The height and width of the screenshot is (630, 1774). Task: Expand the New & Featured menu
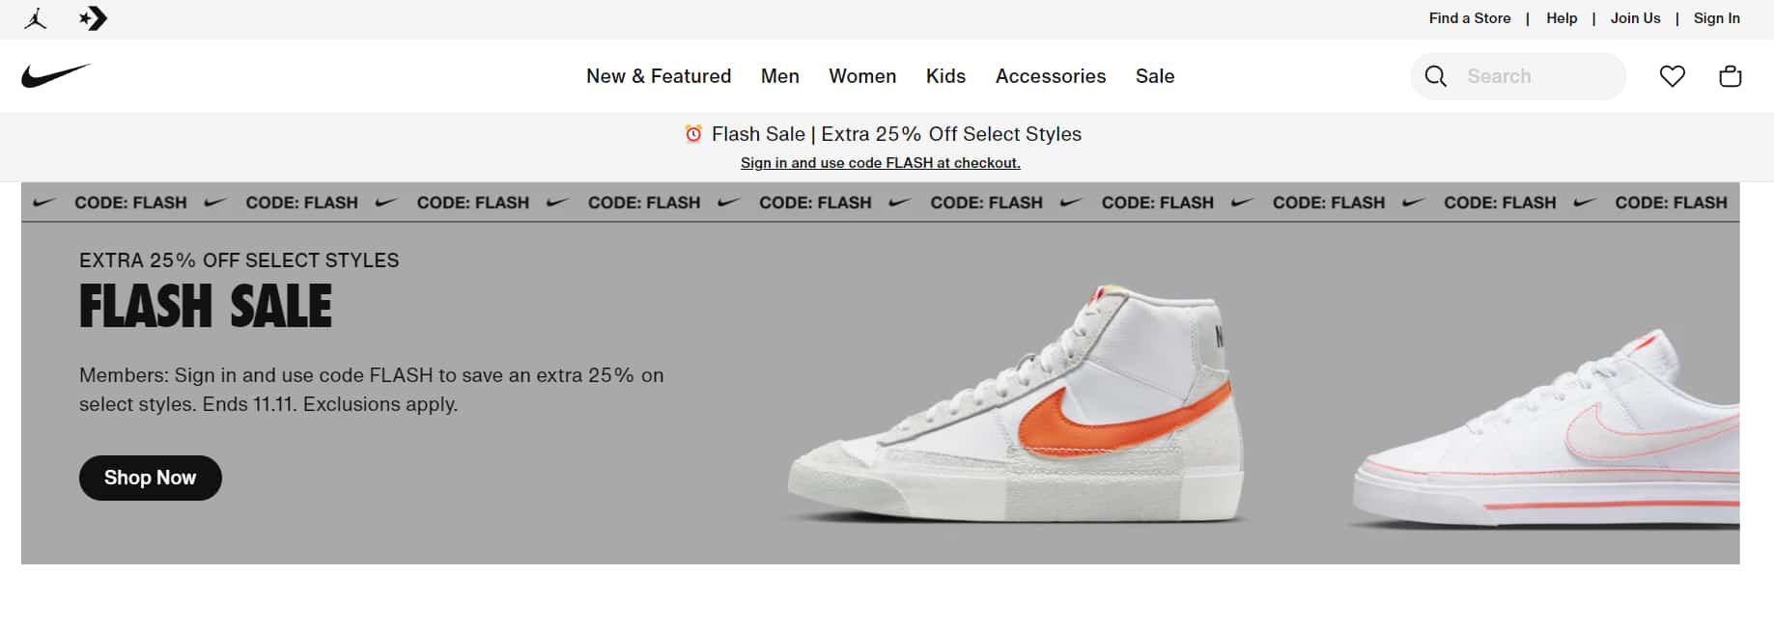click(659, 76)
